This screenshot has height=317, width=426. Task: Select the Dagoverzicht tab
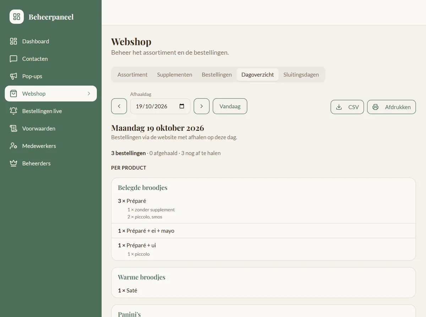258,74
